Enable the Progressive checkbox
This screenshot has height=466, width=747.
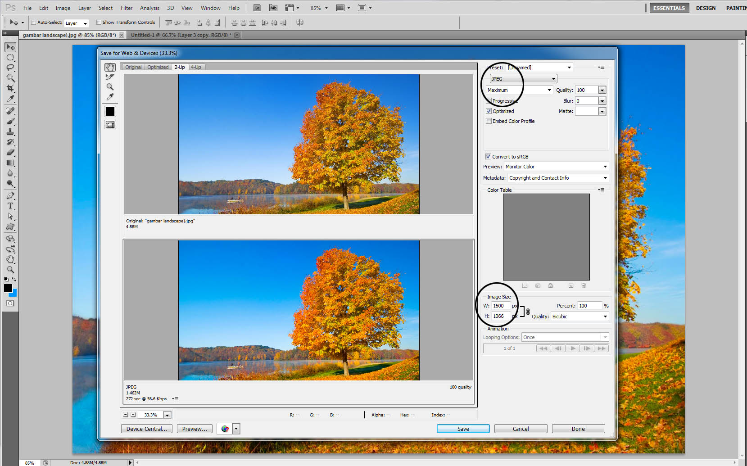tap(489, 100)
